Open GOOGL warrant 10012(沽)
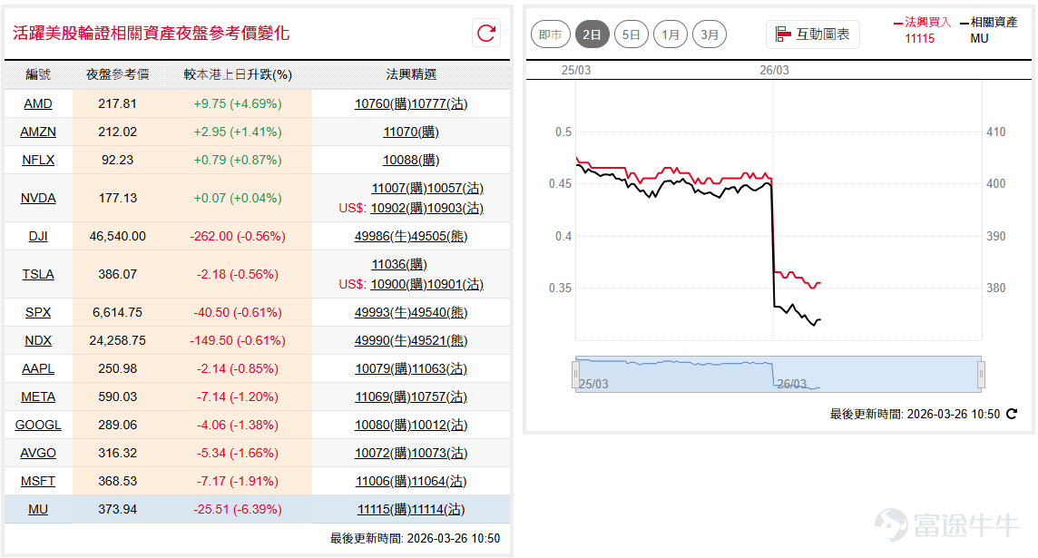This screenshot has height=558, width=1038. 439,425
